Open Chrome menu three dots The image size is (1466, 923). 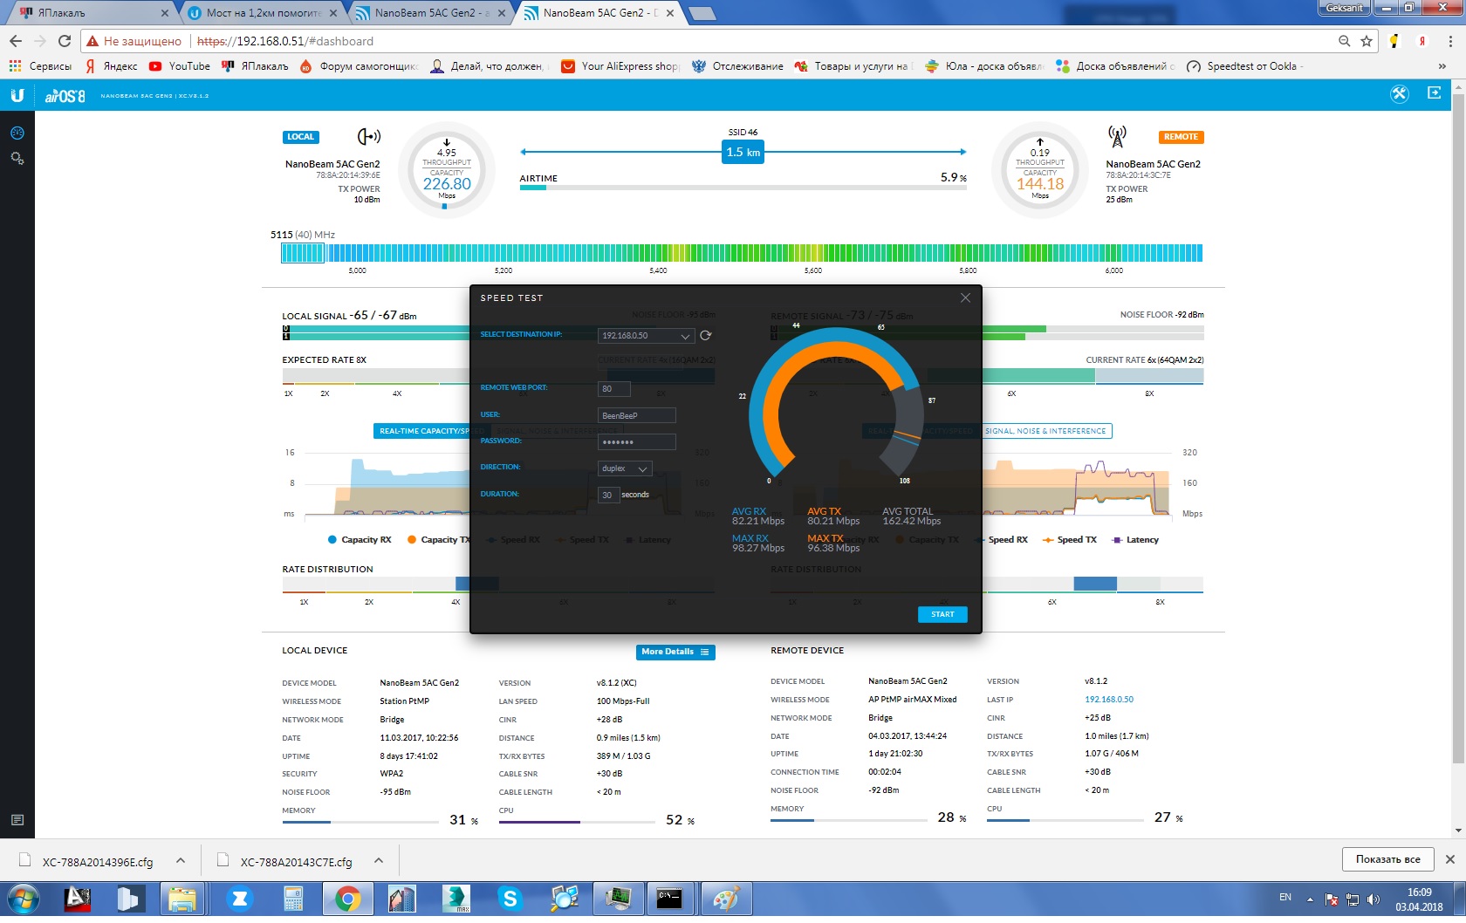pos(1450,41)
